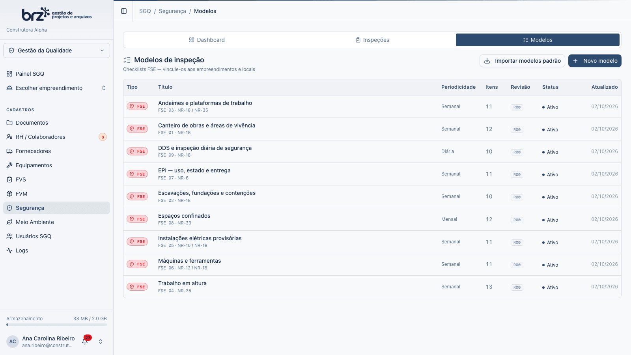Click the Equipamentos wrench icon
631x355 pixels.
tap(9, 165)
